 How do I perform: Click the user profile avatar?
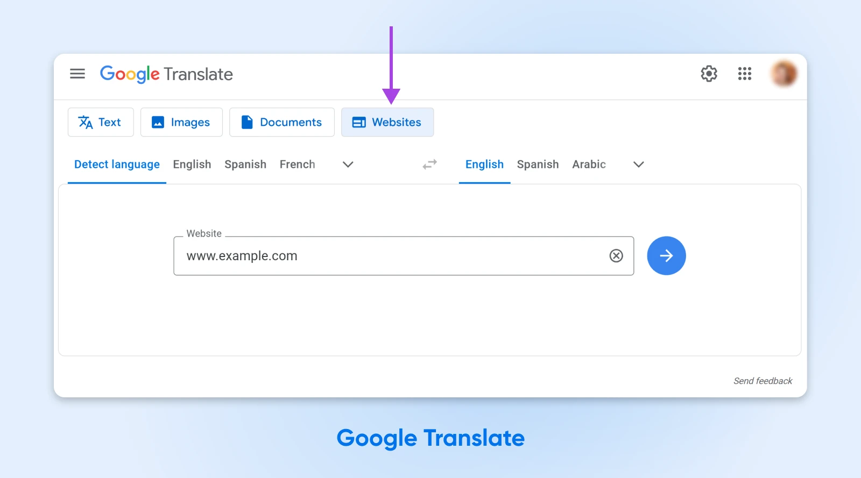click(x=783, y=74)
